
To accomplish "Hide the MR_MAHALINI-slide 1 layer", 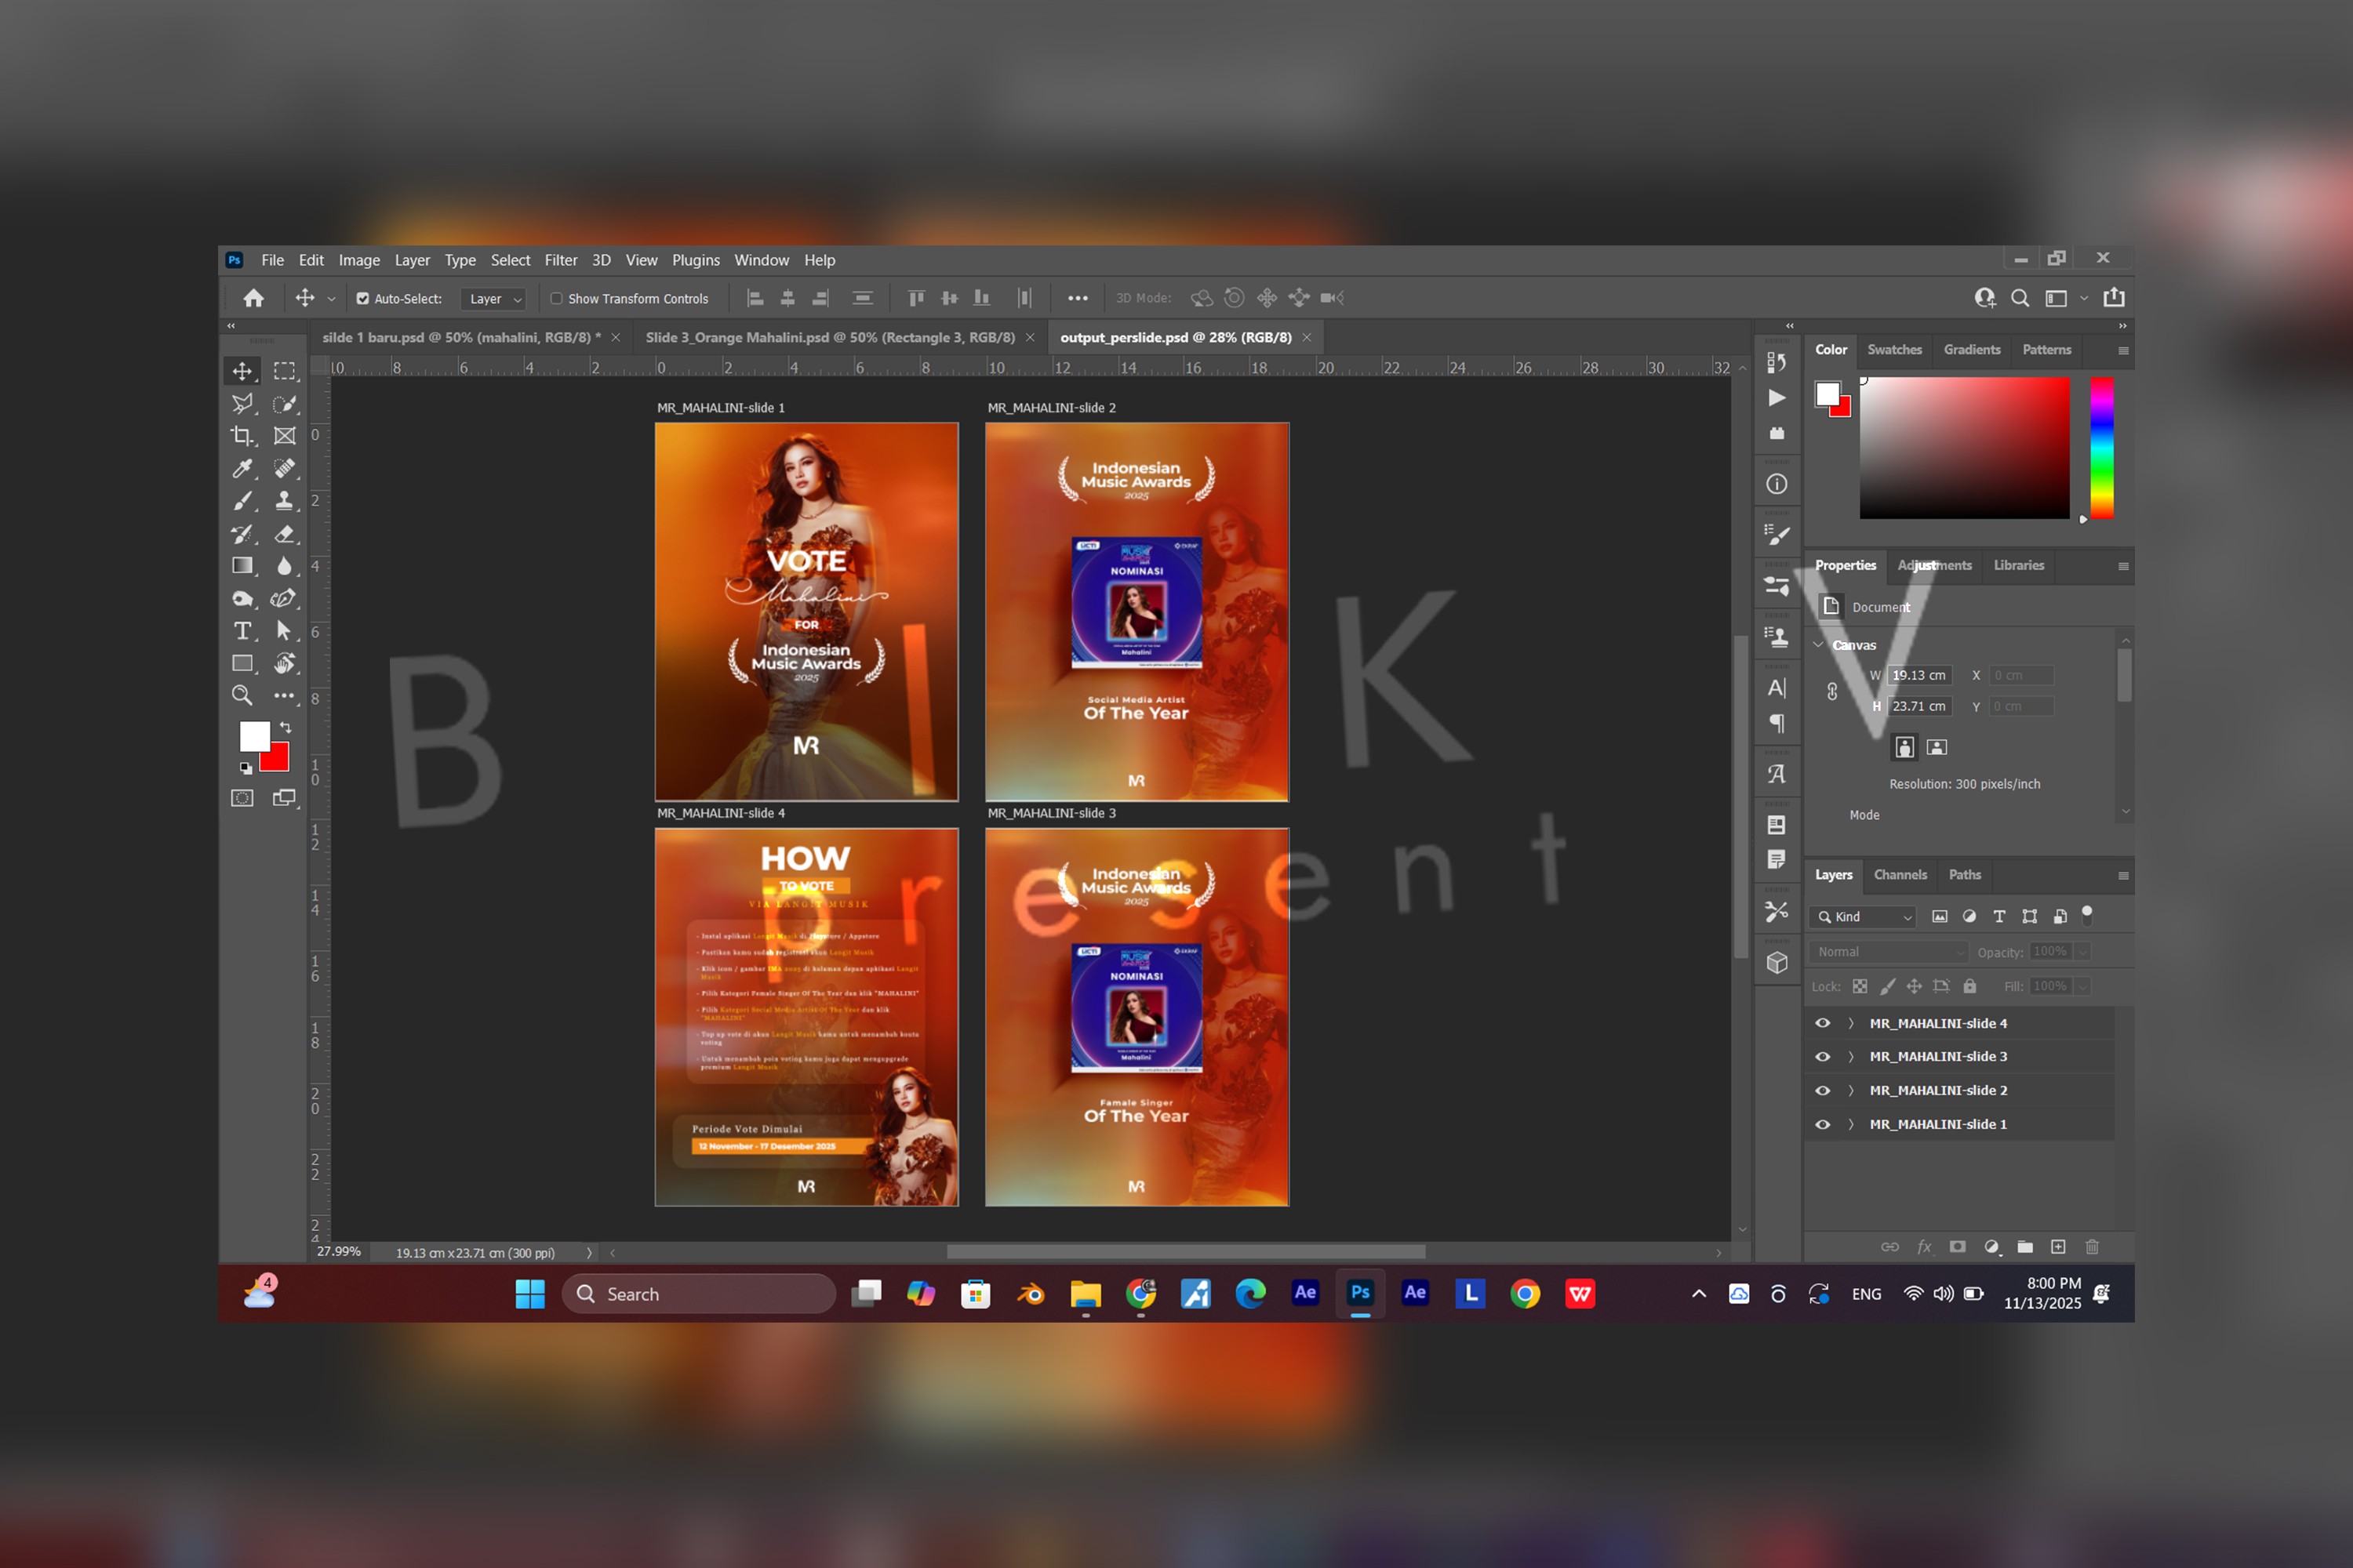I will tap(1823, 1125).
